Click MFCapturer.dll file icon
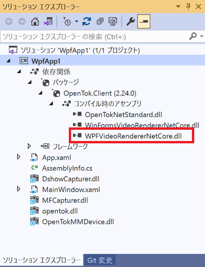 click(34, 200)
